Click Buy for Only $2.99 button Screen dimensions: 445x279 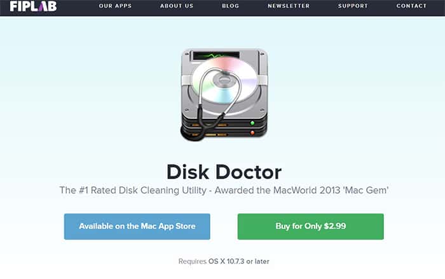tap(310, 226)
